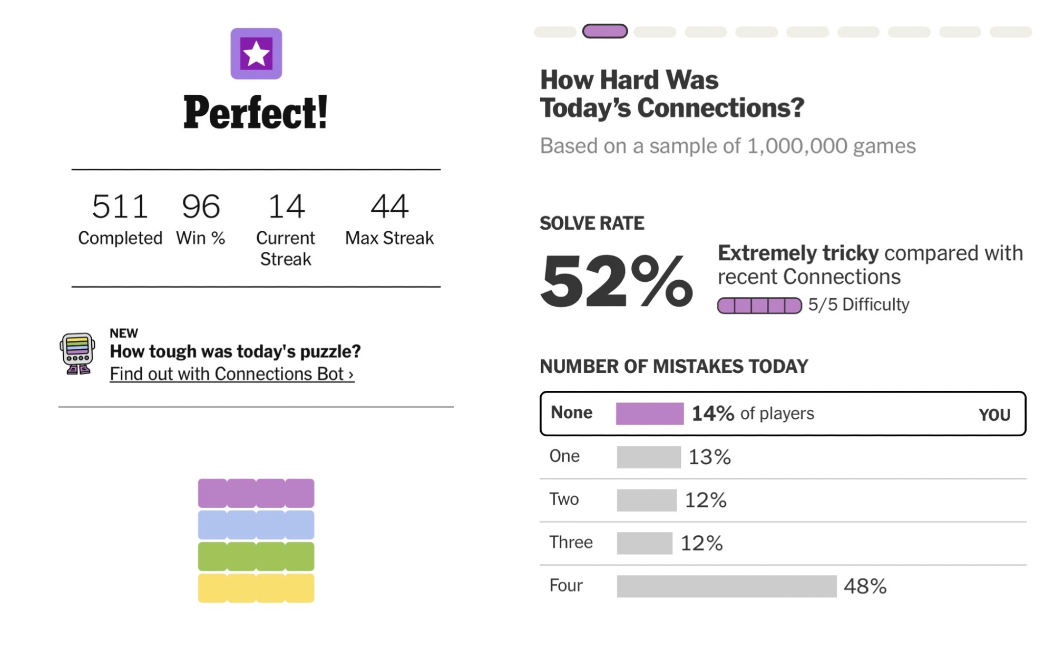The image size is (1054, 649).
Task: Click the 5/5 Difficulty purple meter
Action: pos(759,306)
